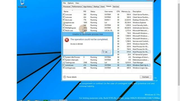180x101 pixels.
Task: Switch to the Startup tab
Action: [96, 7]
